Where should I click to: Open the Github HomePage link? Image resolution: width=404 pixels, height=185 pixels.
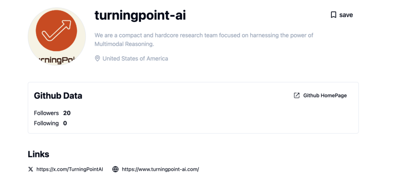coord(325,95)
